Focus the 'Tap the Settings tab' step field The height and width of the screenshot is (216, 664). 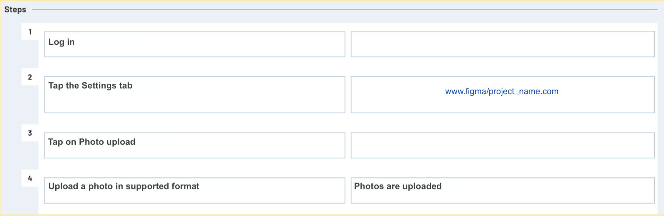[194, 94]
